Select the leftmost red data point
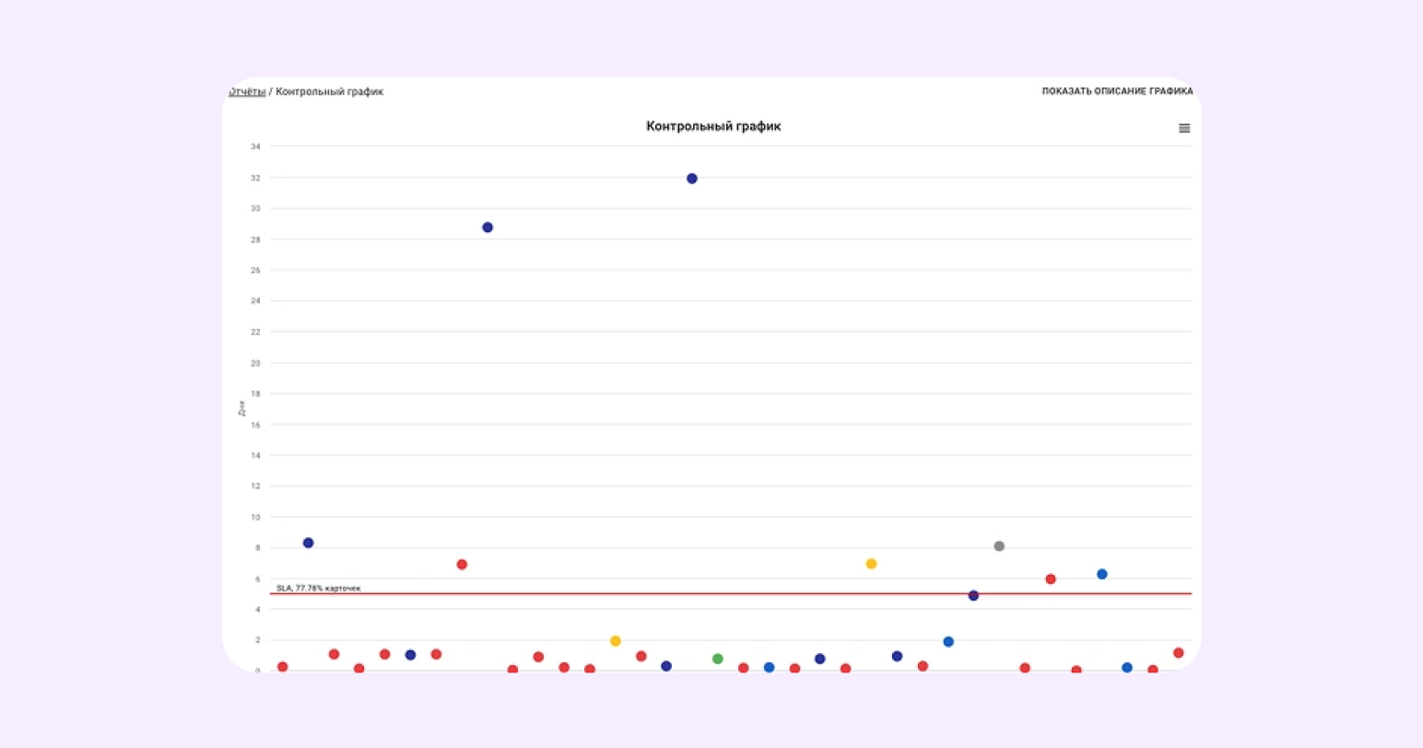 pyautogui.click(x=283, y=667)
